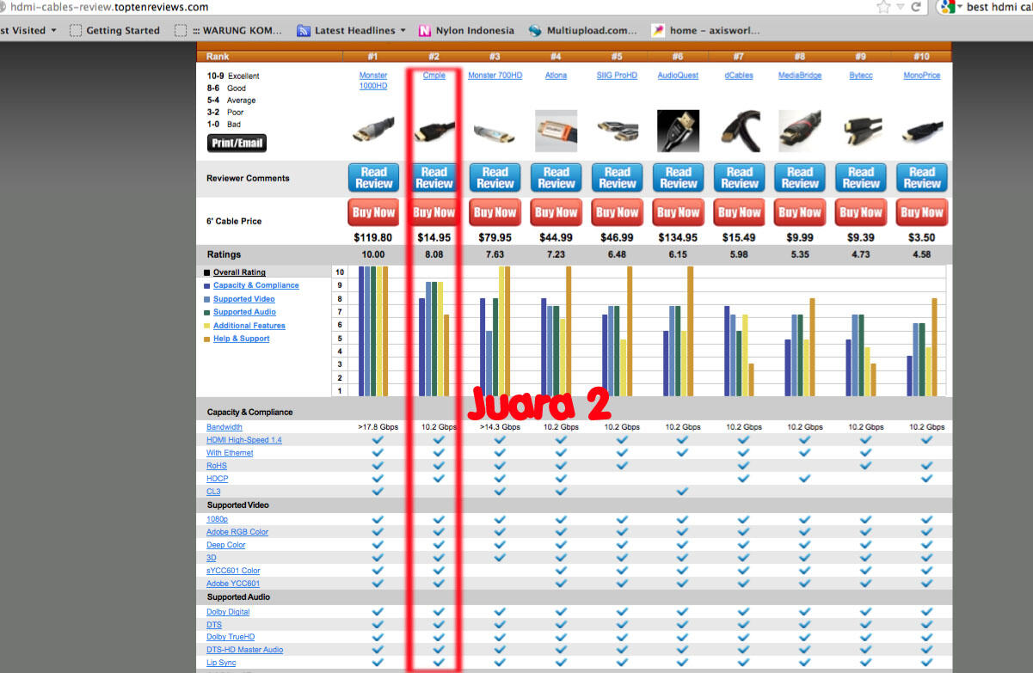
Task: Select the Capacity & Compliance legend link
Action: [256, 285]
